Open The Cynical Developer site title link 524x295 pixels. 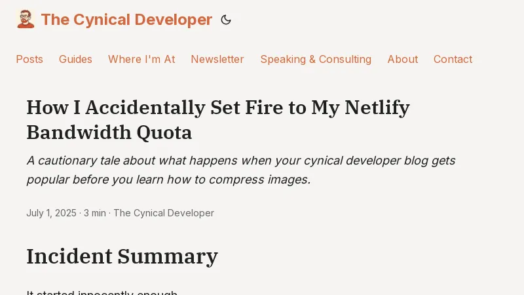[x=126, y=20]
